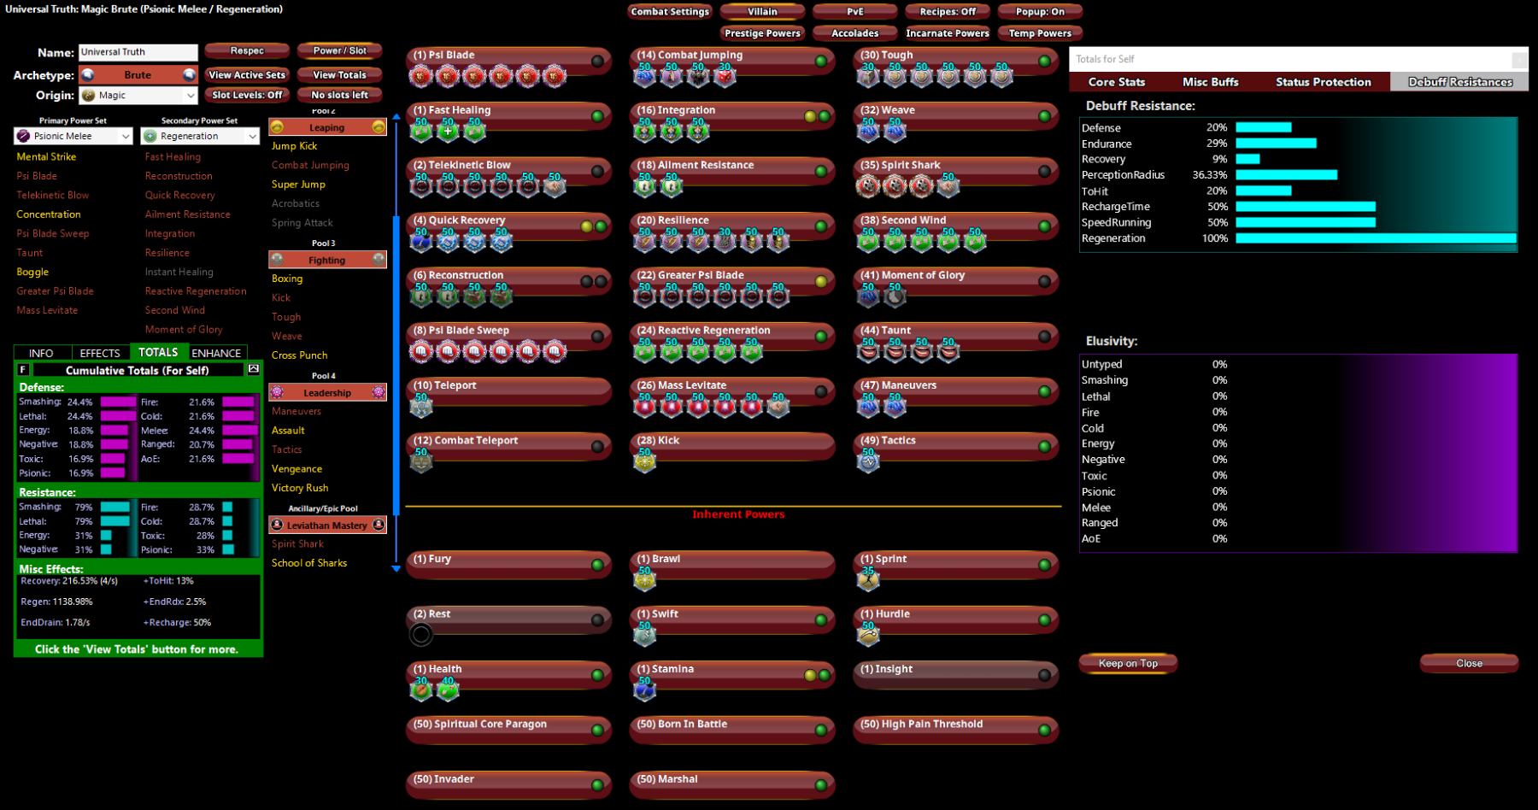
Task: Open the ENHANCE tab
Action: click(x=216, y=353)
